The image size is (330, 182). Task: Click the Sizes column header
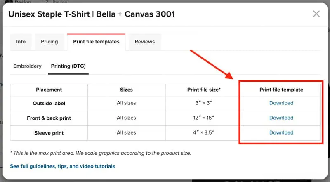point(126,90)
